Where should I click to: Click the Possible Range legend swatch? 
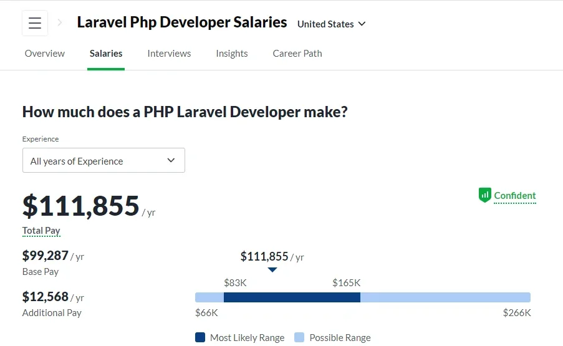click(299, 337)
